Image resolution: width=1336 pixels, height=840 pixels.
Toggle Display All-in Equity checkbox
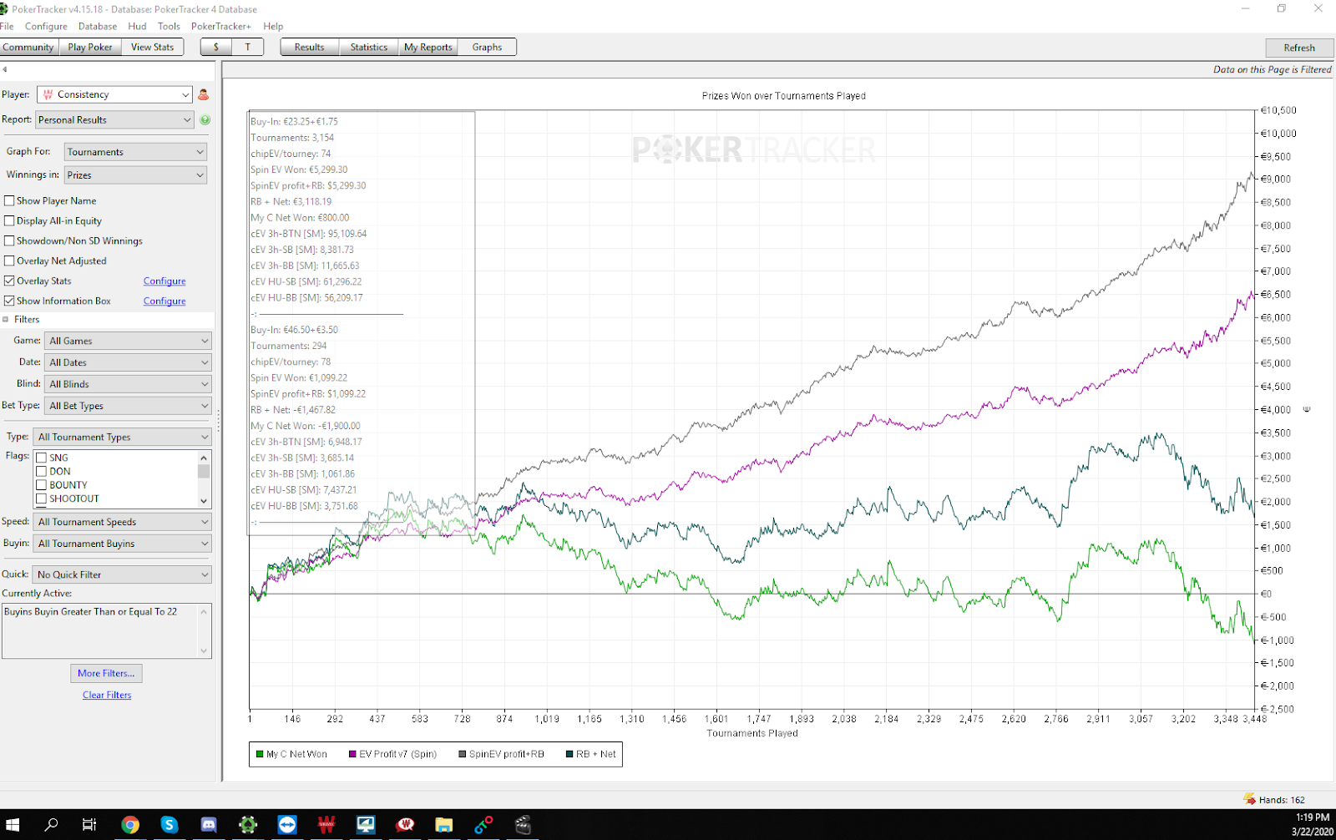(x=9, y=220)
